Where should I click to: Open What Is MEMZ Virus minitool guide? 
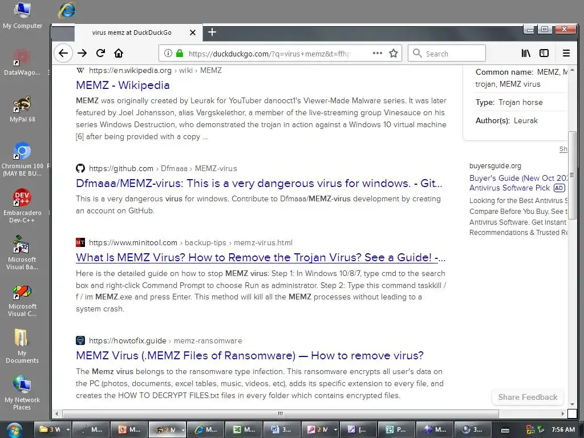click(x=261, y=257)
